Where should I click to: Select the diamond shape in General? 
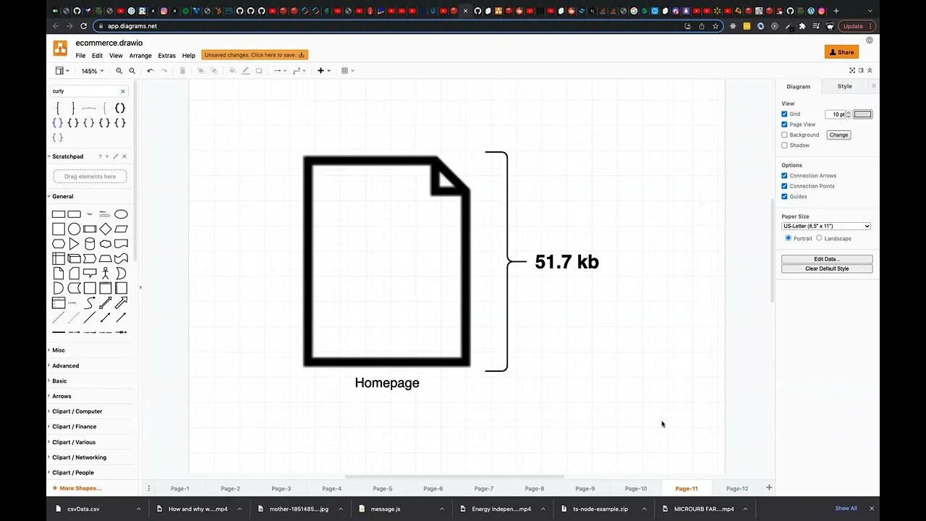106,229
